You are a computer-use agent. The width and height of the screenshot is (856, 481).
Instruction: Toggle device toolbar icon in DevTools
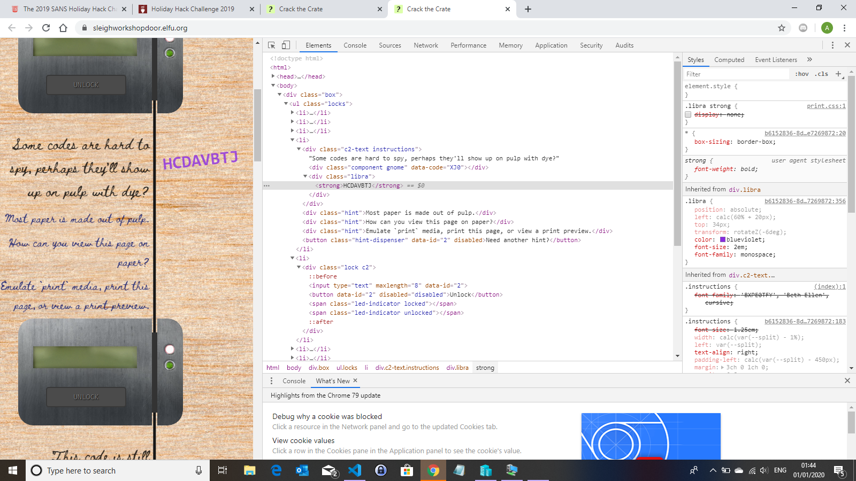point(286,45)
